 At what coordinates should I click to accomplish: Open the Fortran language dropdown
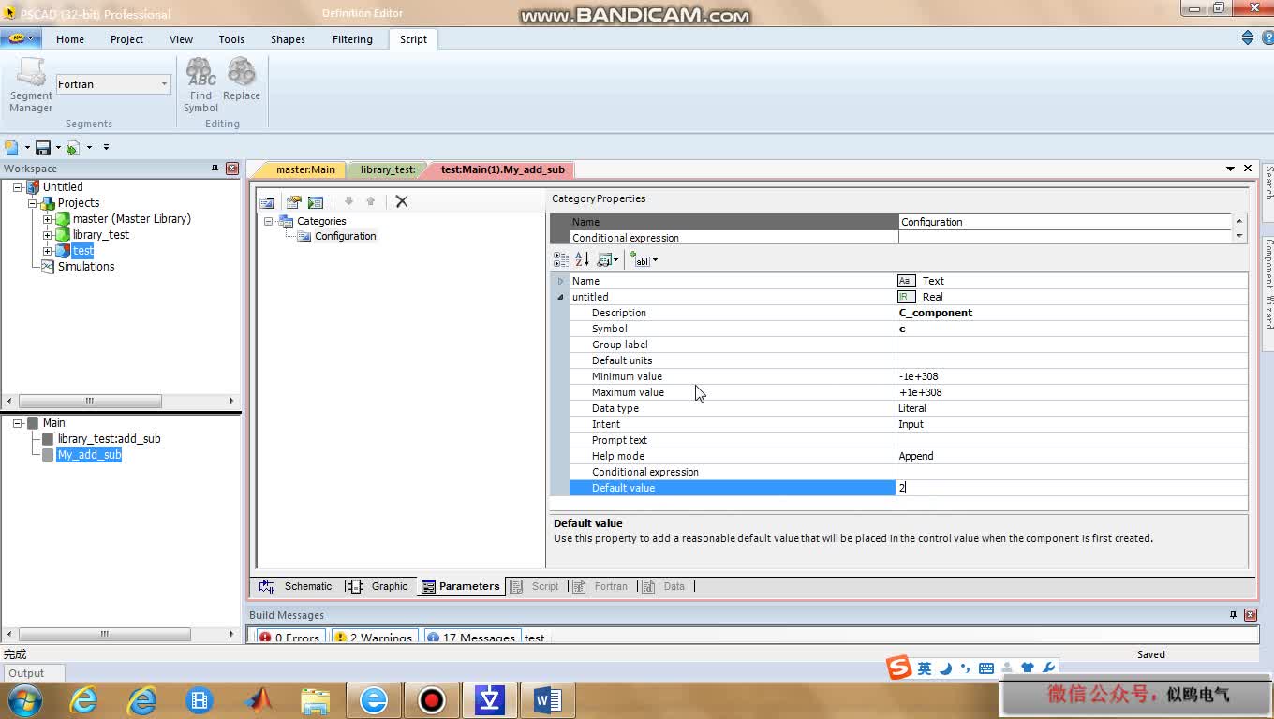[165, 84]
